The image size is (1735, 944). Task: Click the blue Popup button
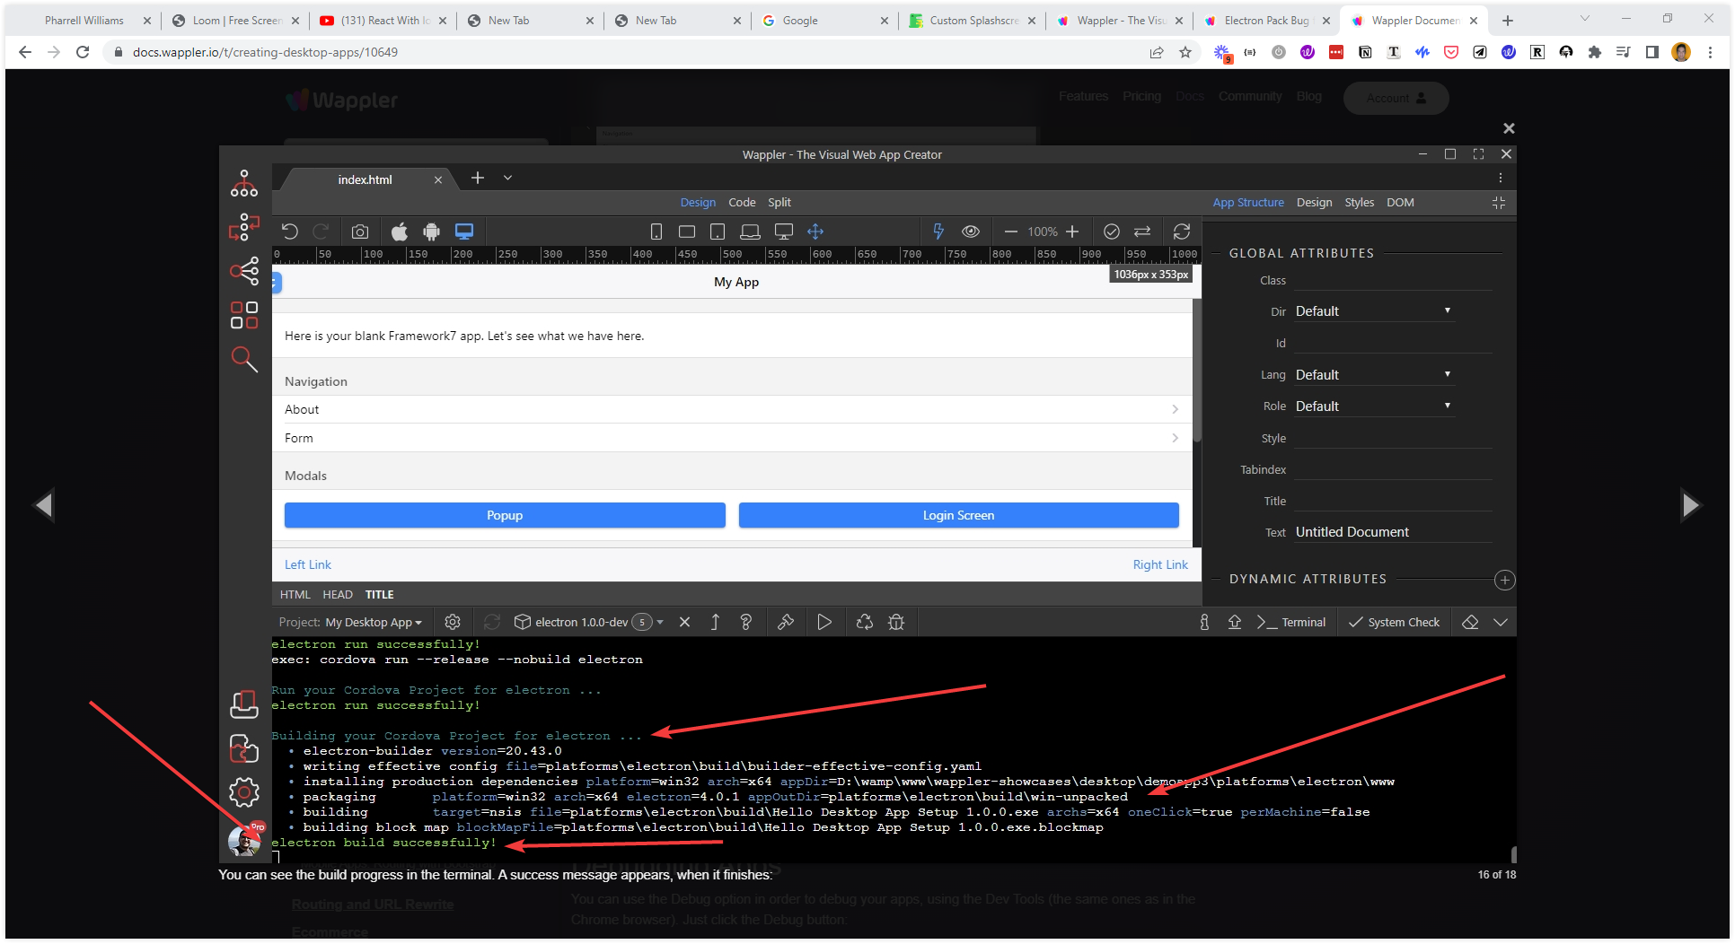pyautogui.click(x=505, y=515)
